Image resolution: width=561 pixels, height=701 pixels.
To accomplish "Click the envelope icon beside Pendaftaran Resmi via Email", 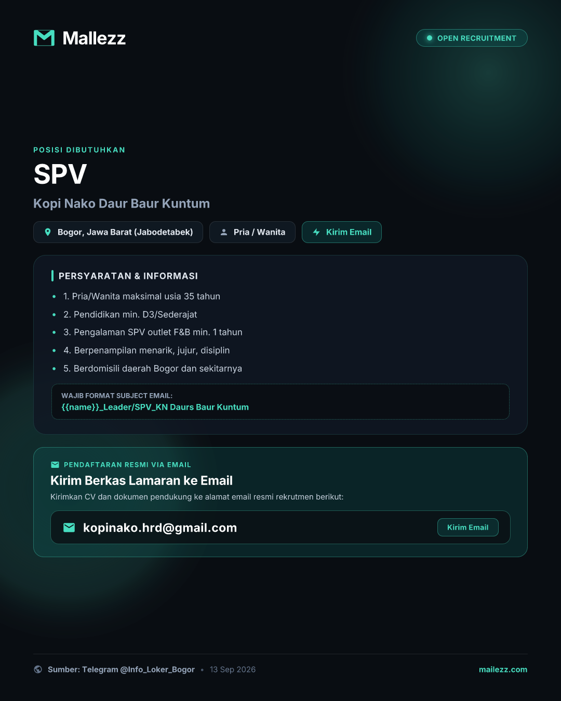I will click(x=55, y=465).
